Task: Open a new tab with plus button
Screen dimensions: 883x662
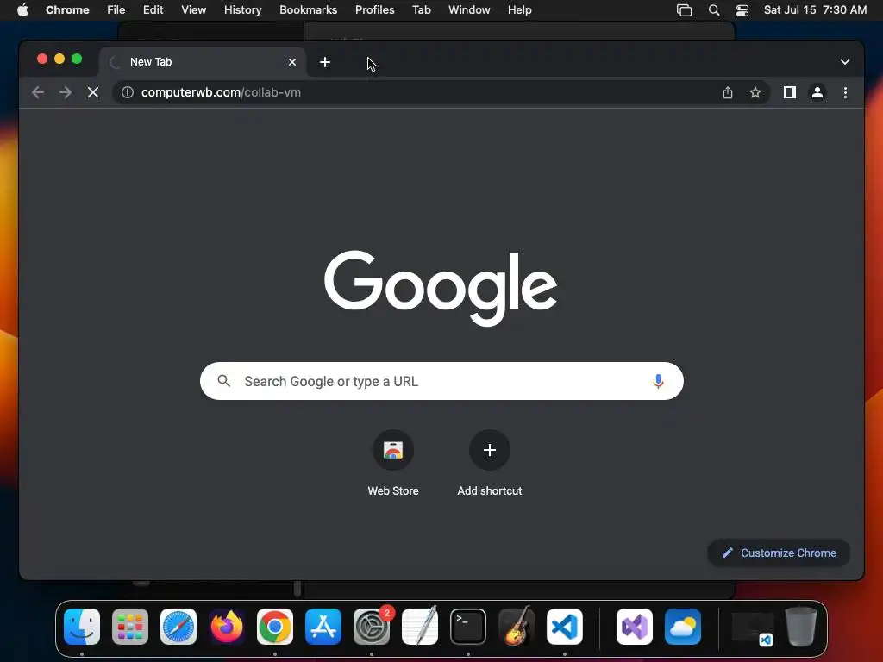Action: [x=325, y=62]
